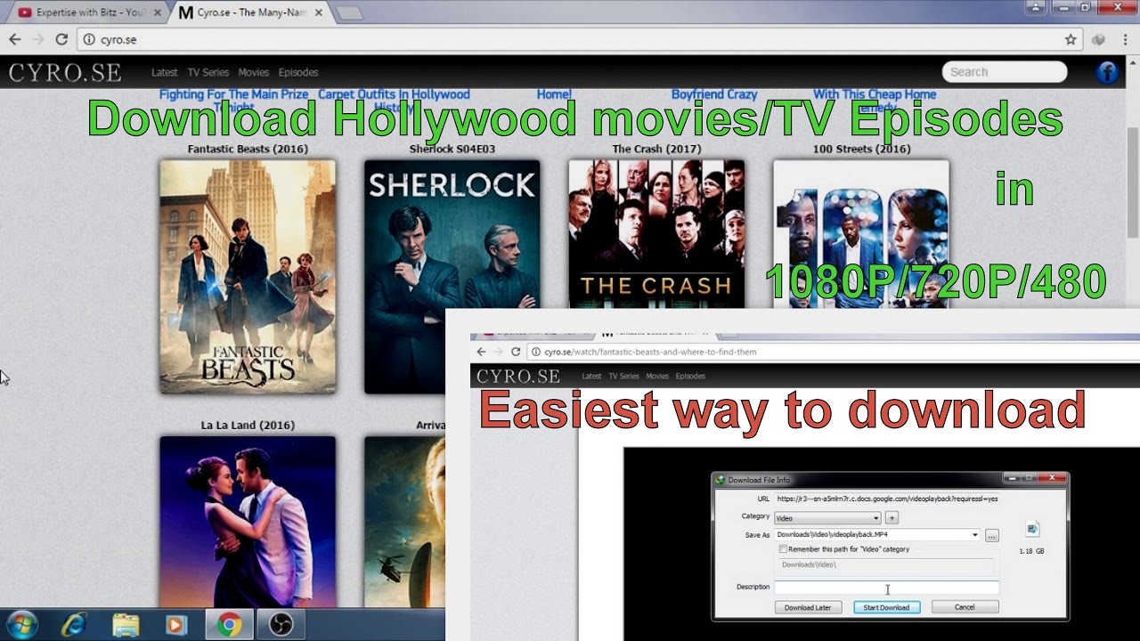Open the 100 Streets poster
Screen dimensions: 1140x641
coord(861,234)
